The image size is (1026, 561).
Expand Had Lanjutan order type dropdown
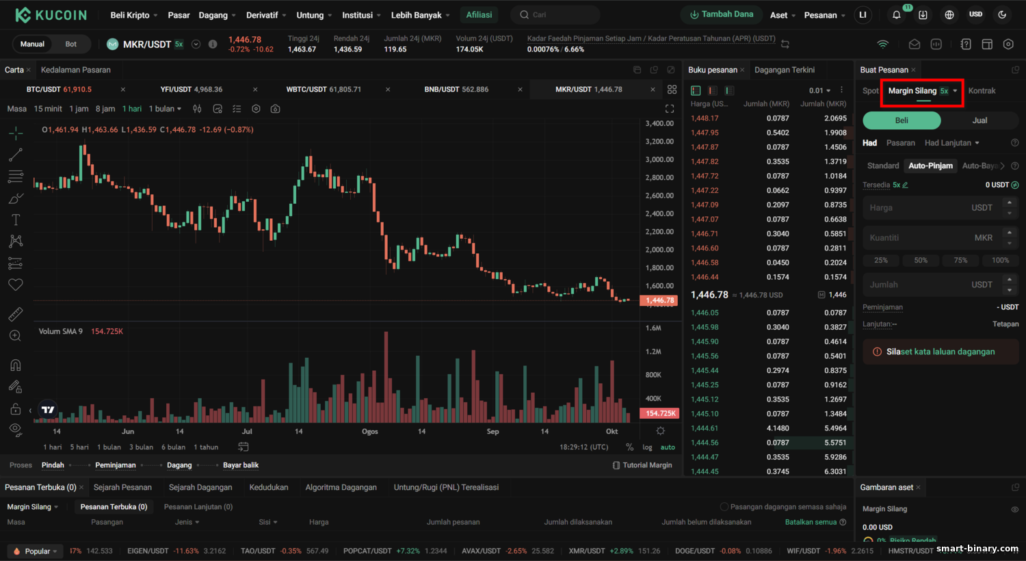pyautogui.click(x=952, y=143)
